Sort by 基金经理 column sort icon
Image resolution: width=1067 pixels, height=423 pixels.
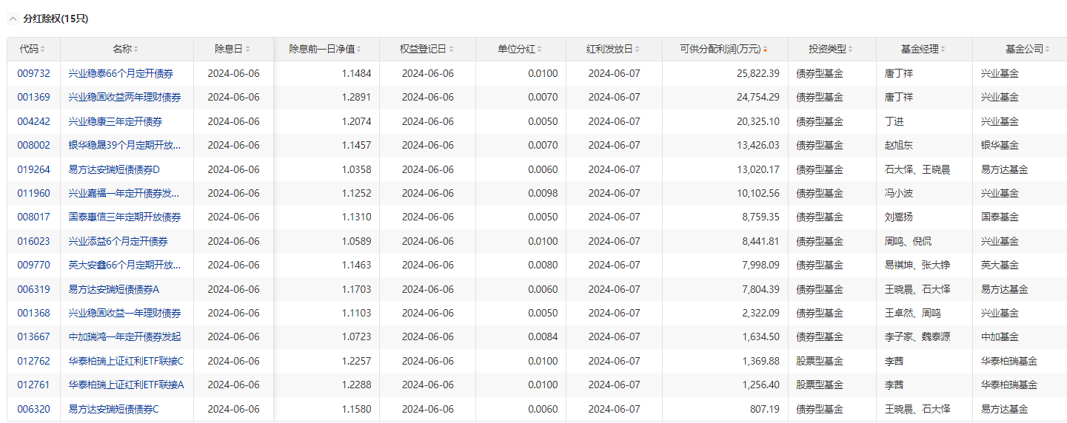tap(943, 50)
